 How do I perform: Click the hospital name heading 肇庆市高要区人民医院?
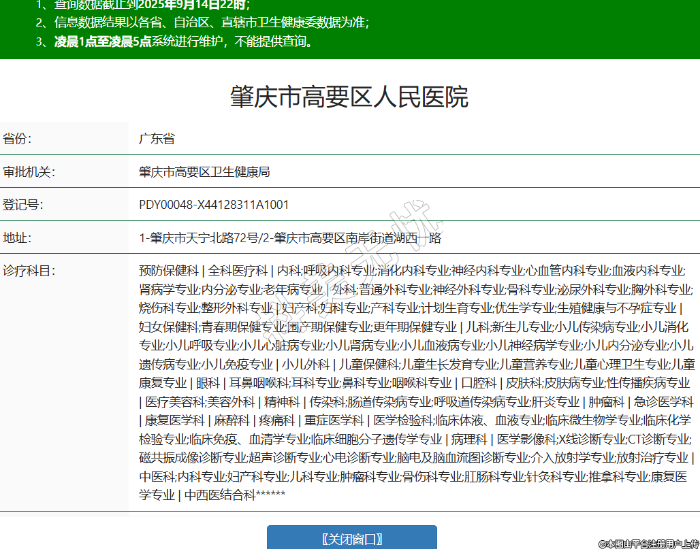(349, 97)
